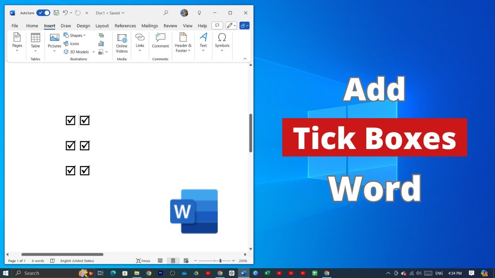Switch to the Home tab
This screenshot has width=495, height=278.
[x=32, y=26]
